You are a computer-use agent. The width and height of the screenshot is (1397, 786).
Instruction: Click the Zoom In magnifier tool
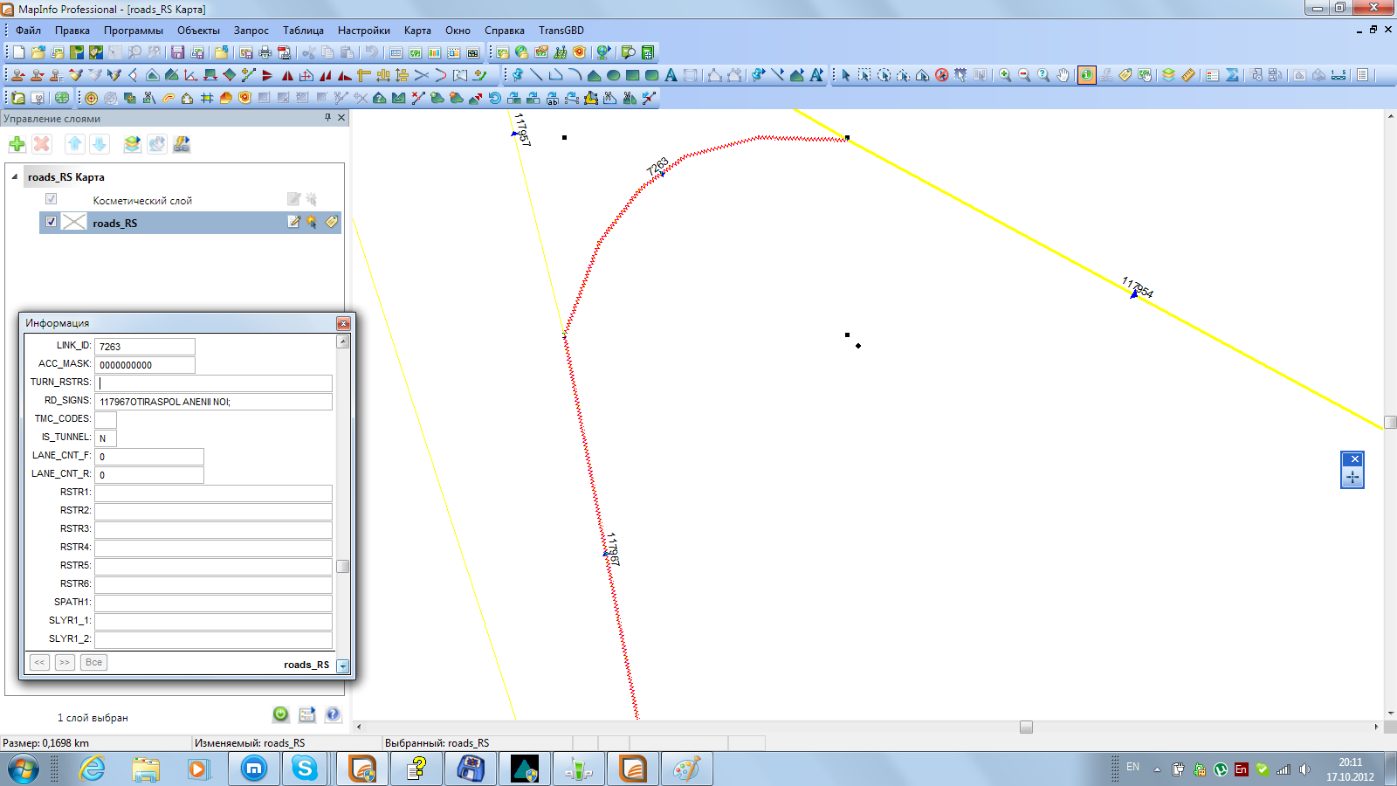coord(1005,75)
